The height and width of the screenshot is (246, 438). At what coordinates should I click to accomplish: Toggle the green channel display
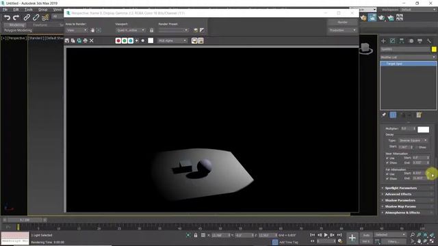point(125,41)
